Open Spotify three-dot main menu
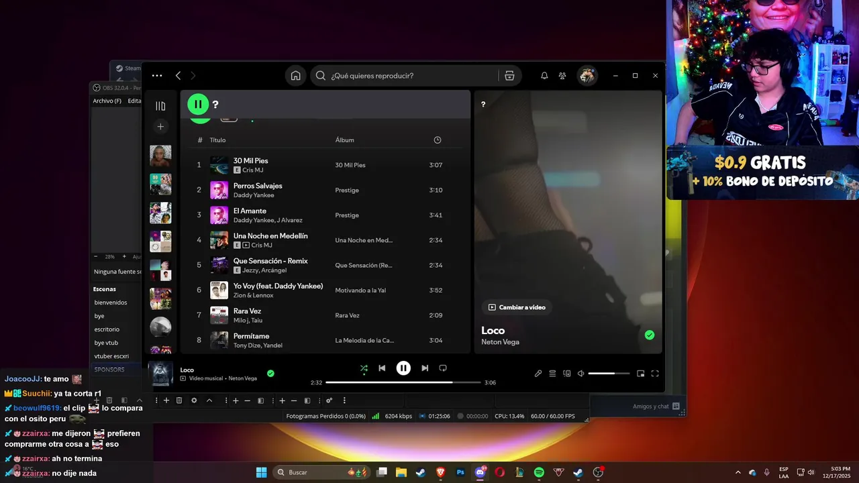The image size is (859, 483). coord(157,76)
